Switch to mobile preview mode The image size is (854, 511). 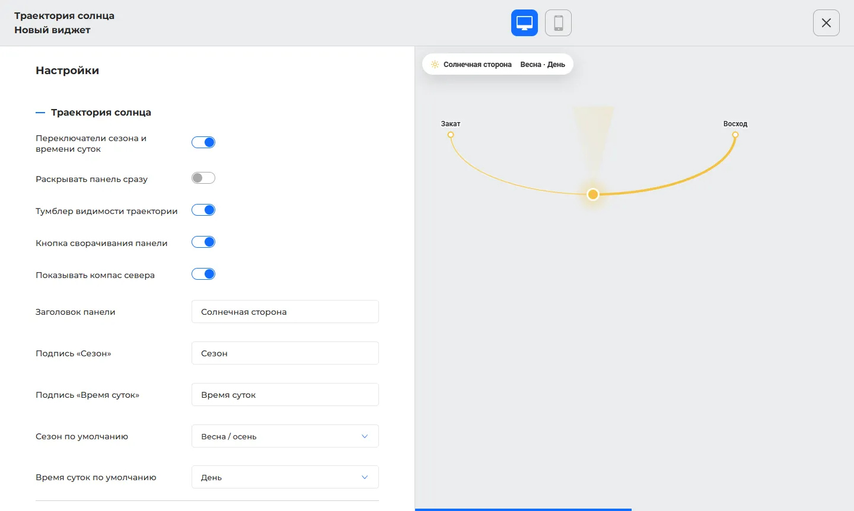click(x=558, y=23)
